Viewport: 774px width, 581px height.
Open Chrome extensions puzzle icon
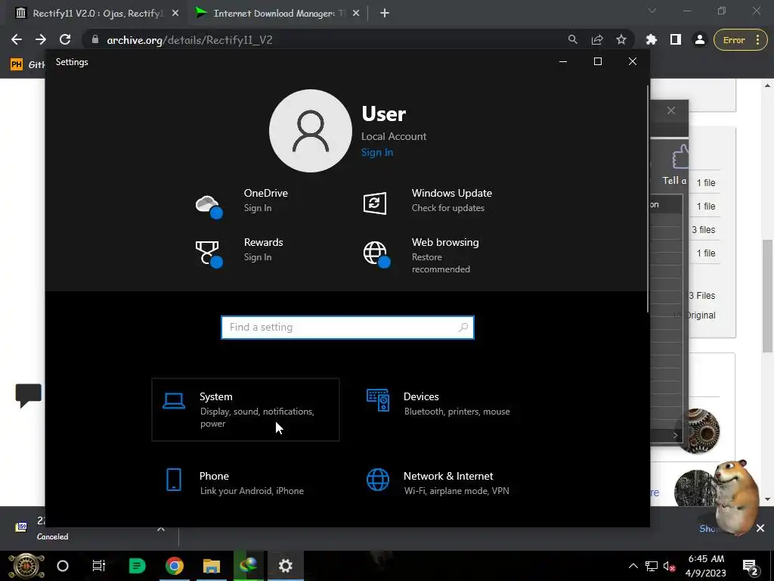coord(652,39)
